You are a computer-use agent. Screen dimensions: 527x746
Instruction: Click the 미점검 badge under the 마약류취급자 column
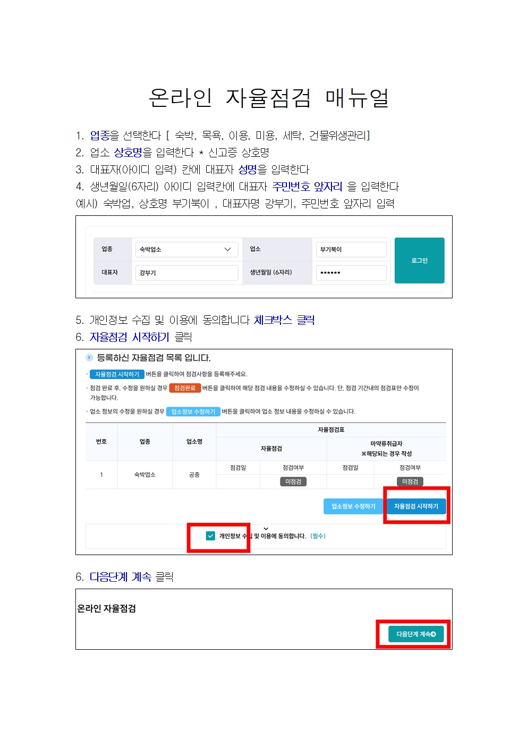click(410, 482)
